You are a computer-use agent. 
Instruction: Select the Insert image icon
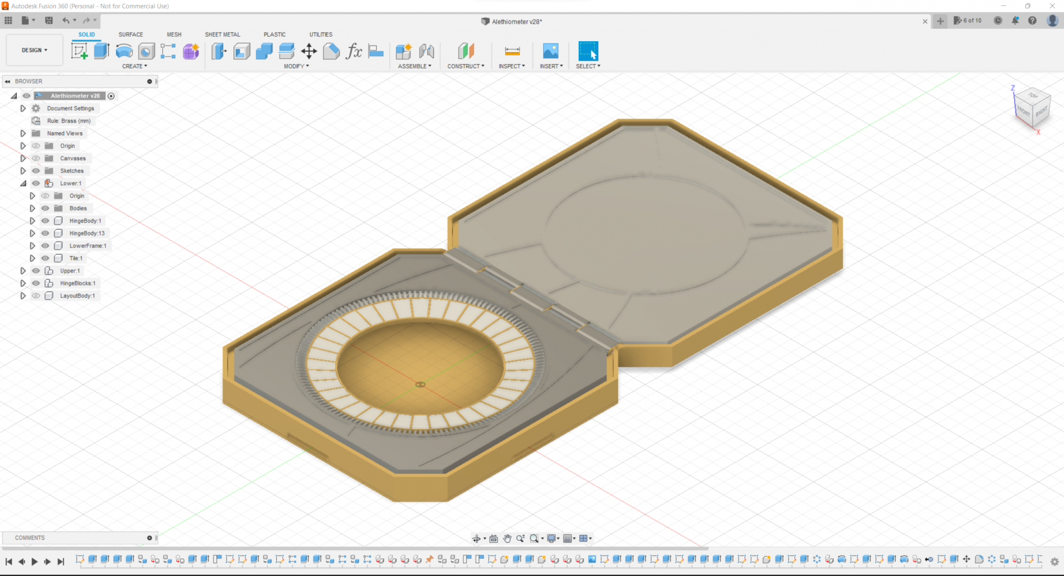(550, 51)
